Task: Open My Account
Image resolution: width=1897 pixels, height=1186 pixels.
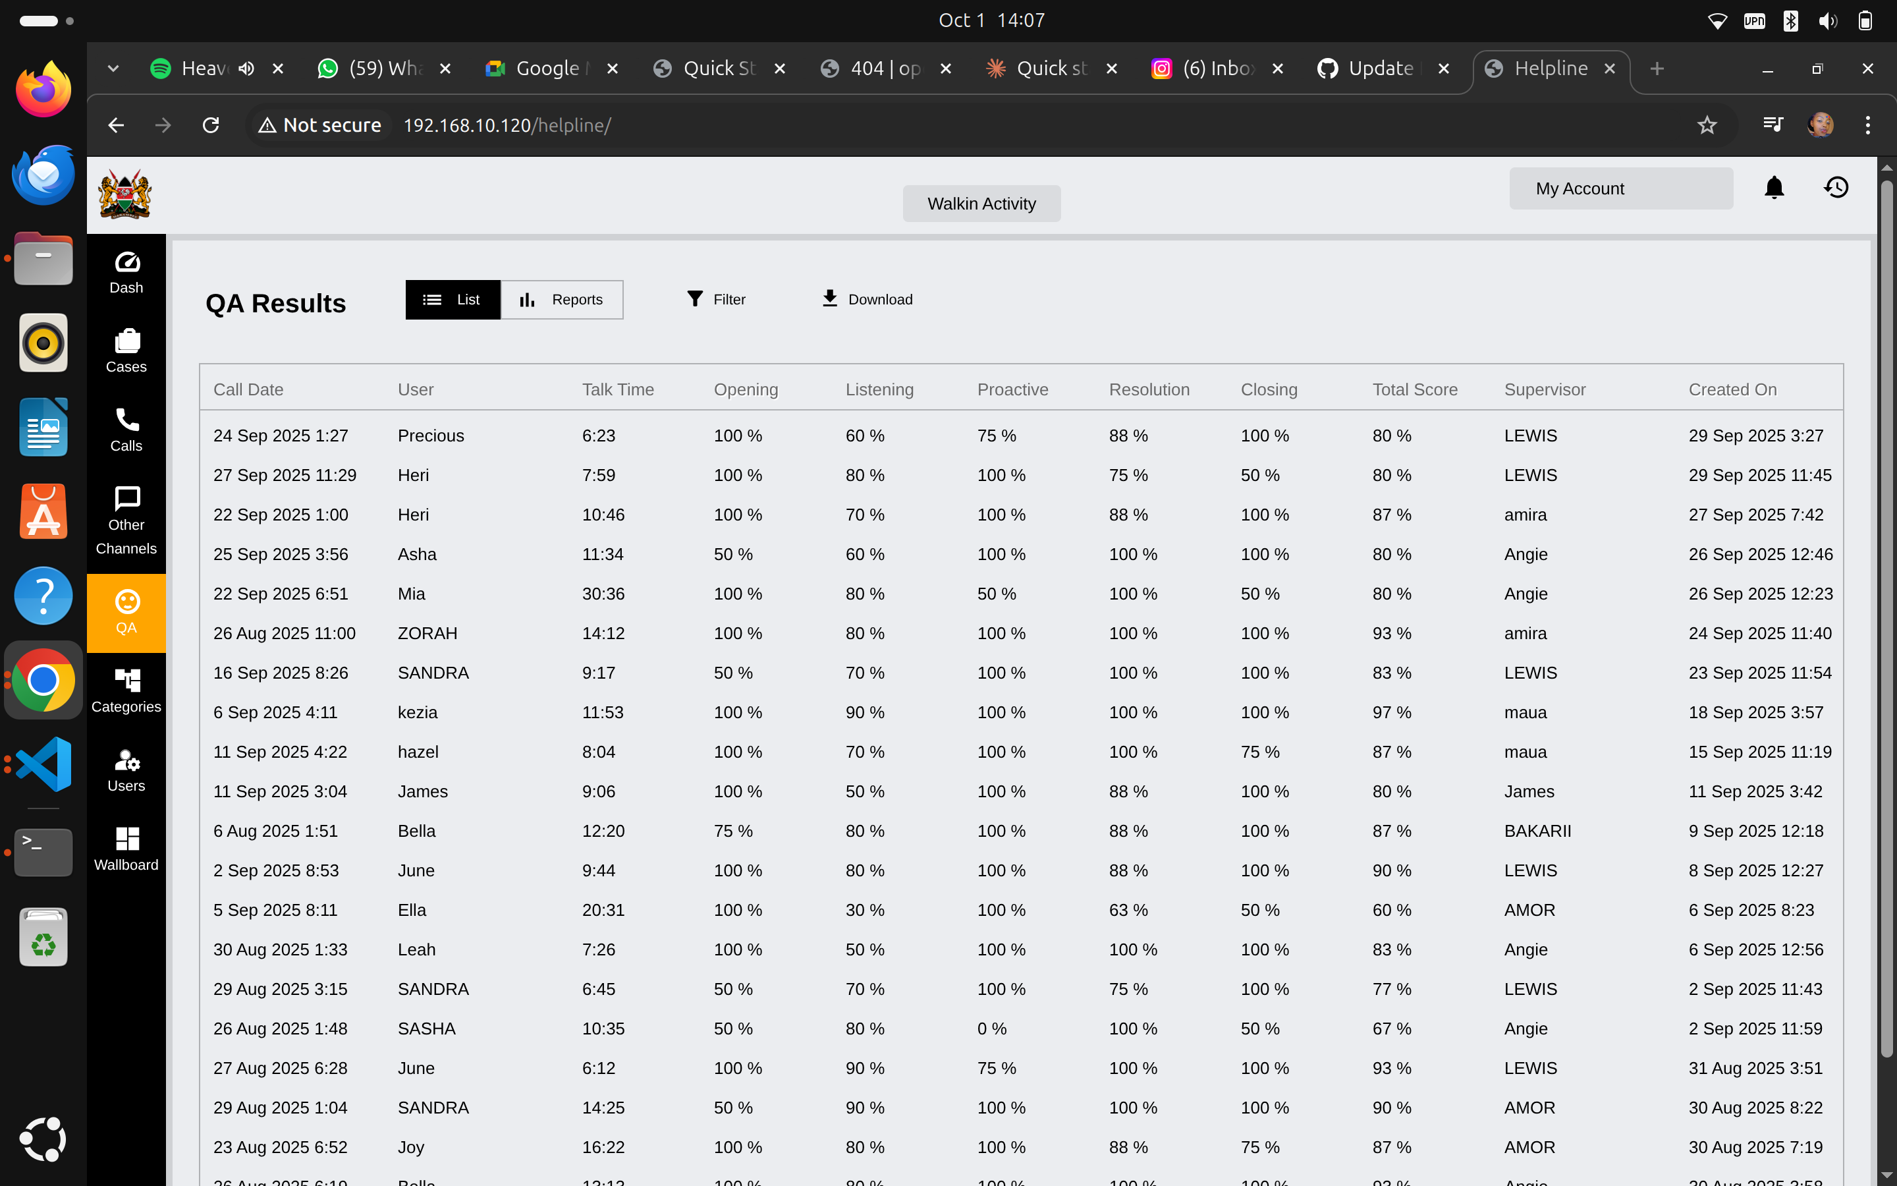Action: [1621, 188]
